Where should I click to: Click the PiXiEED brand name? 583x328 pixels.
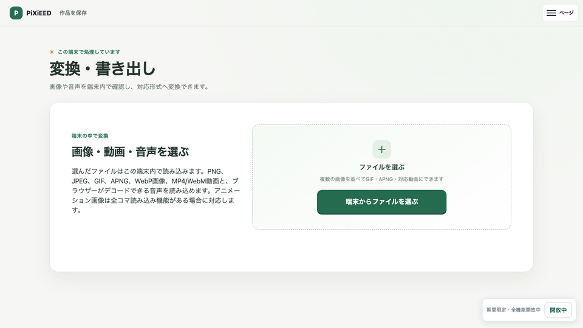(39, 13)
